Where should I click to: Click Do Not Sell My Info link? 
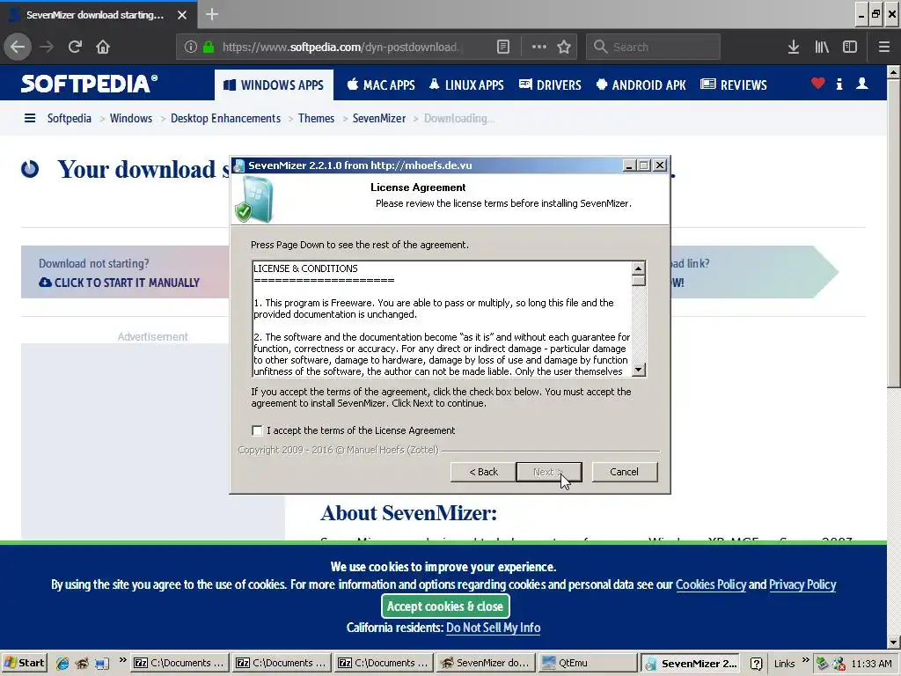point(493,628)
